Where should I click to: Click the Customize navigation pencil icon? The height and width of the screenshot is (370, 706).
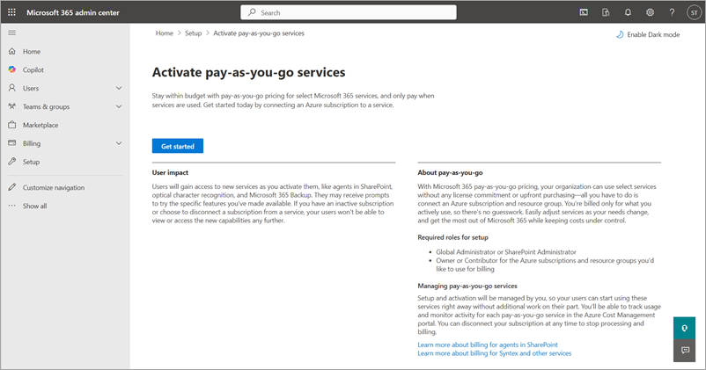pos(12,187)
